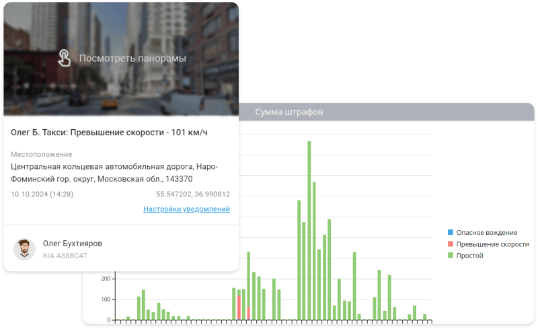This screenshot has height=329, width=538.
Task: Click Олег Бухтияров's driver avatar
Action: click(25, 249)
